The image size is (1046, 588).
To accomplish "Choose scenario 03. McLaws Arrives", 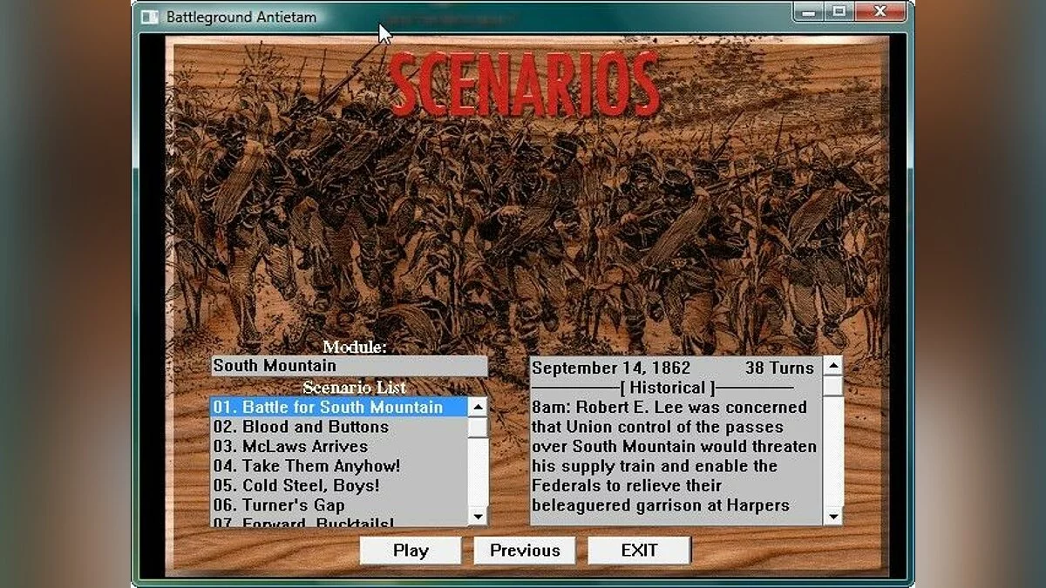I will [x=339, y=446].
